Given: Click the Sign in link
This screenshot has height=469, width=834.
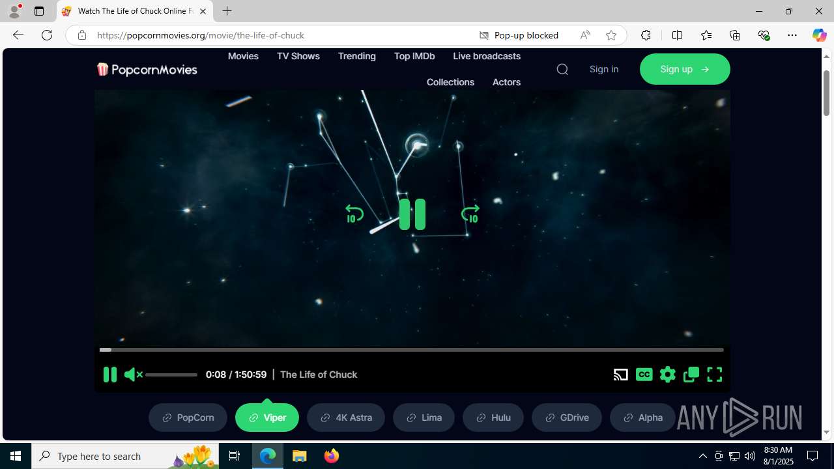Looking at the screenshot, I should tap(604, 69).
